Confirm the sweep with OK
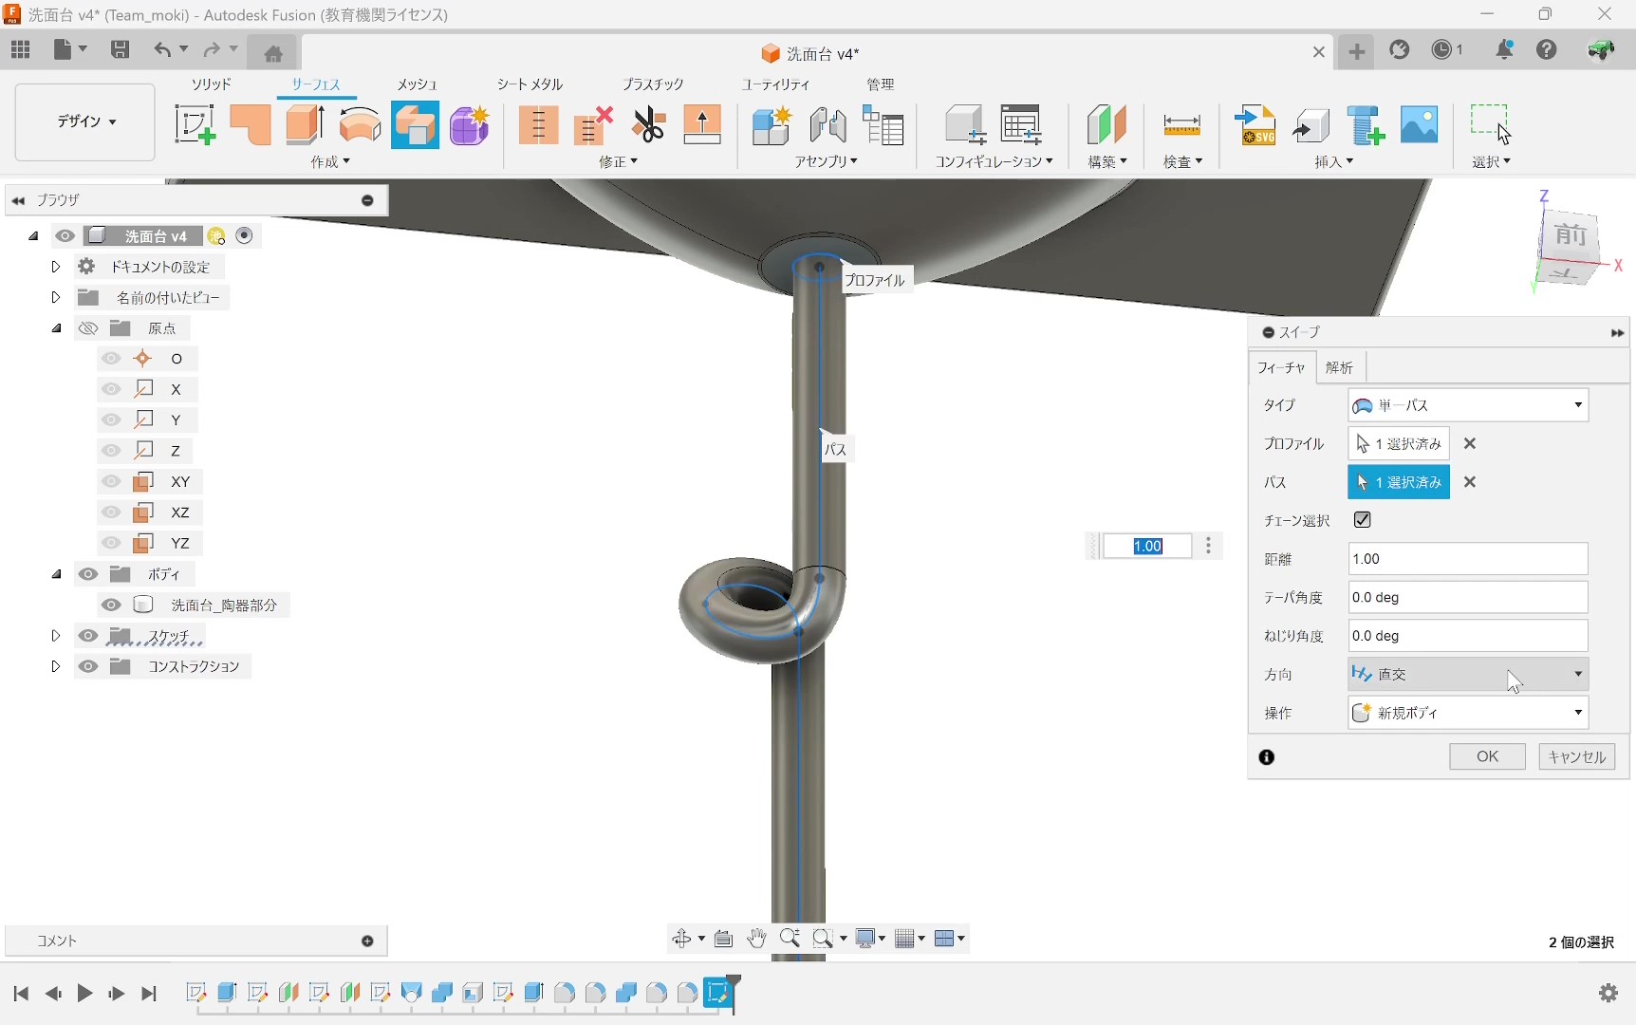1636x1025 pixels. pyautogui.click(x=1487, y=756)
